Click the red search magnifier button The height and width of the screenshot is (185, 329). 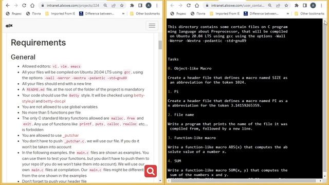tap(151, 171)
